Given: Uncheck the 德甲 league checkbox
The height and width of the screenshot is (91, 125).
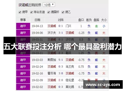Looking at the screenshot, I should [20, 12].
